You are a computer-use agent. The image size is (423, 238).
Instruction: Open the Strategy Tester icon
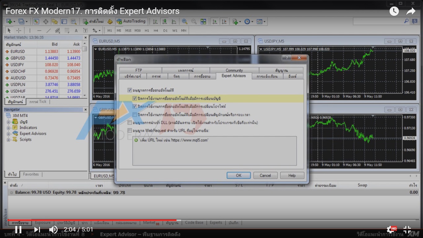(73, 21)
